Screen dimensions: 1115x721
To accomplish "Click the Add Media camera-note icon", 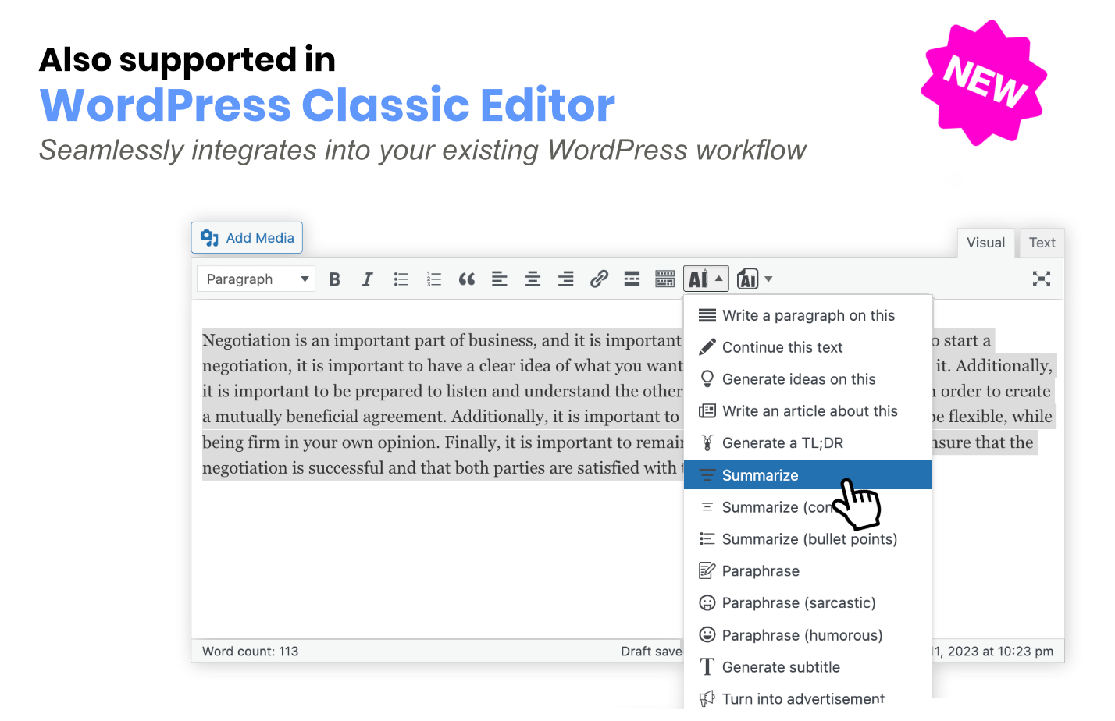I will (x=209, y=238).
